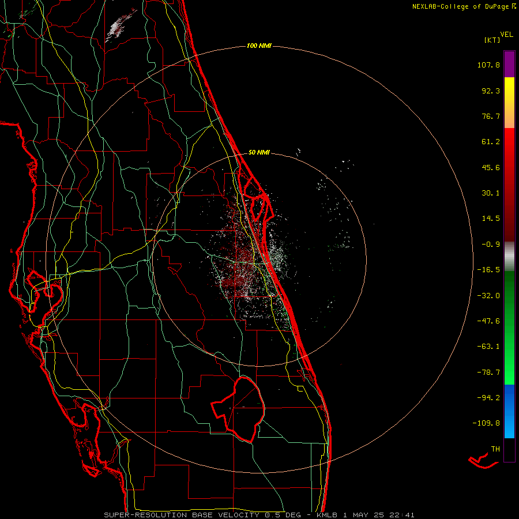Click the 30.1 scale value
Viewport: 519px width, 519px height.
(491, 193)
